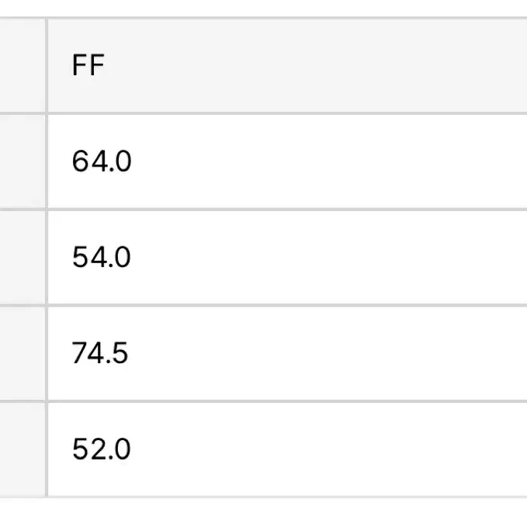Select the cell containing 54.0
This screenshot has height=527, width=527.
coord(287,258)
